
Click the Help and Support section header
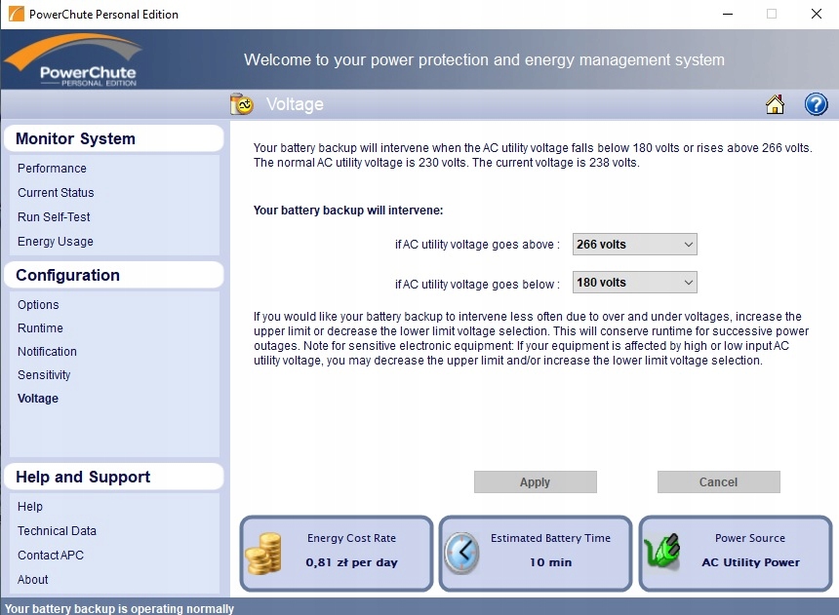tap(114, 477)
